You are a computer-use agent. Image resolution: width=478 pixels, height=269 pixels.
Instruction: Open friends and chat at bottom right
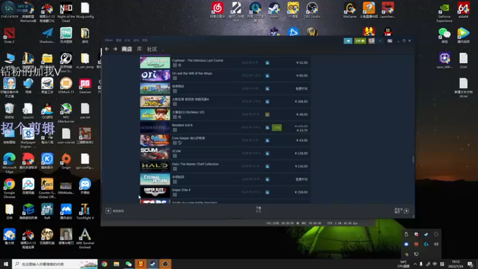pos(402,211)
